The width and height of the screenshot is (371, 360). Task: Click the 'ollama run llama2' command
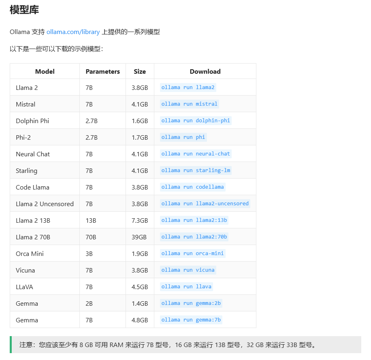[x=188, y=87]
